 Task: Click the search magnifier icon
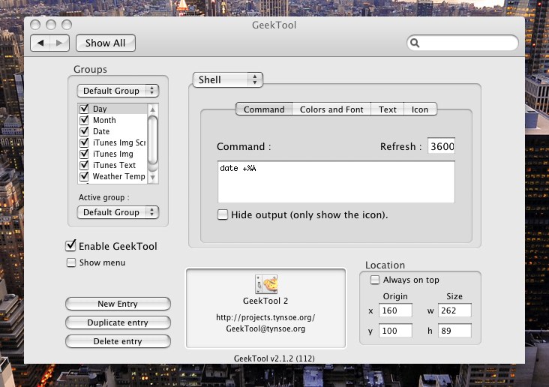click(x=415, y=43)
